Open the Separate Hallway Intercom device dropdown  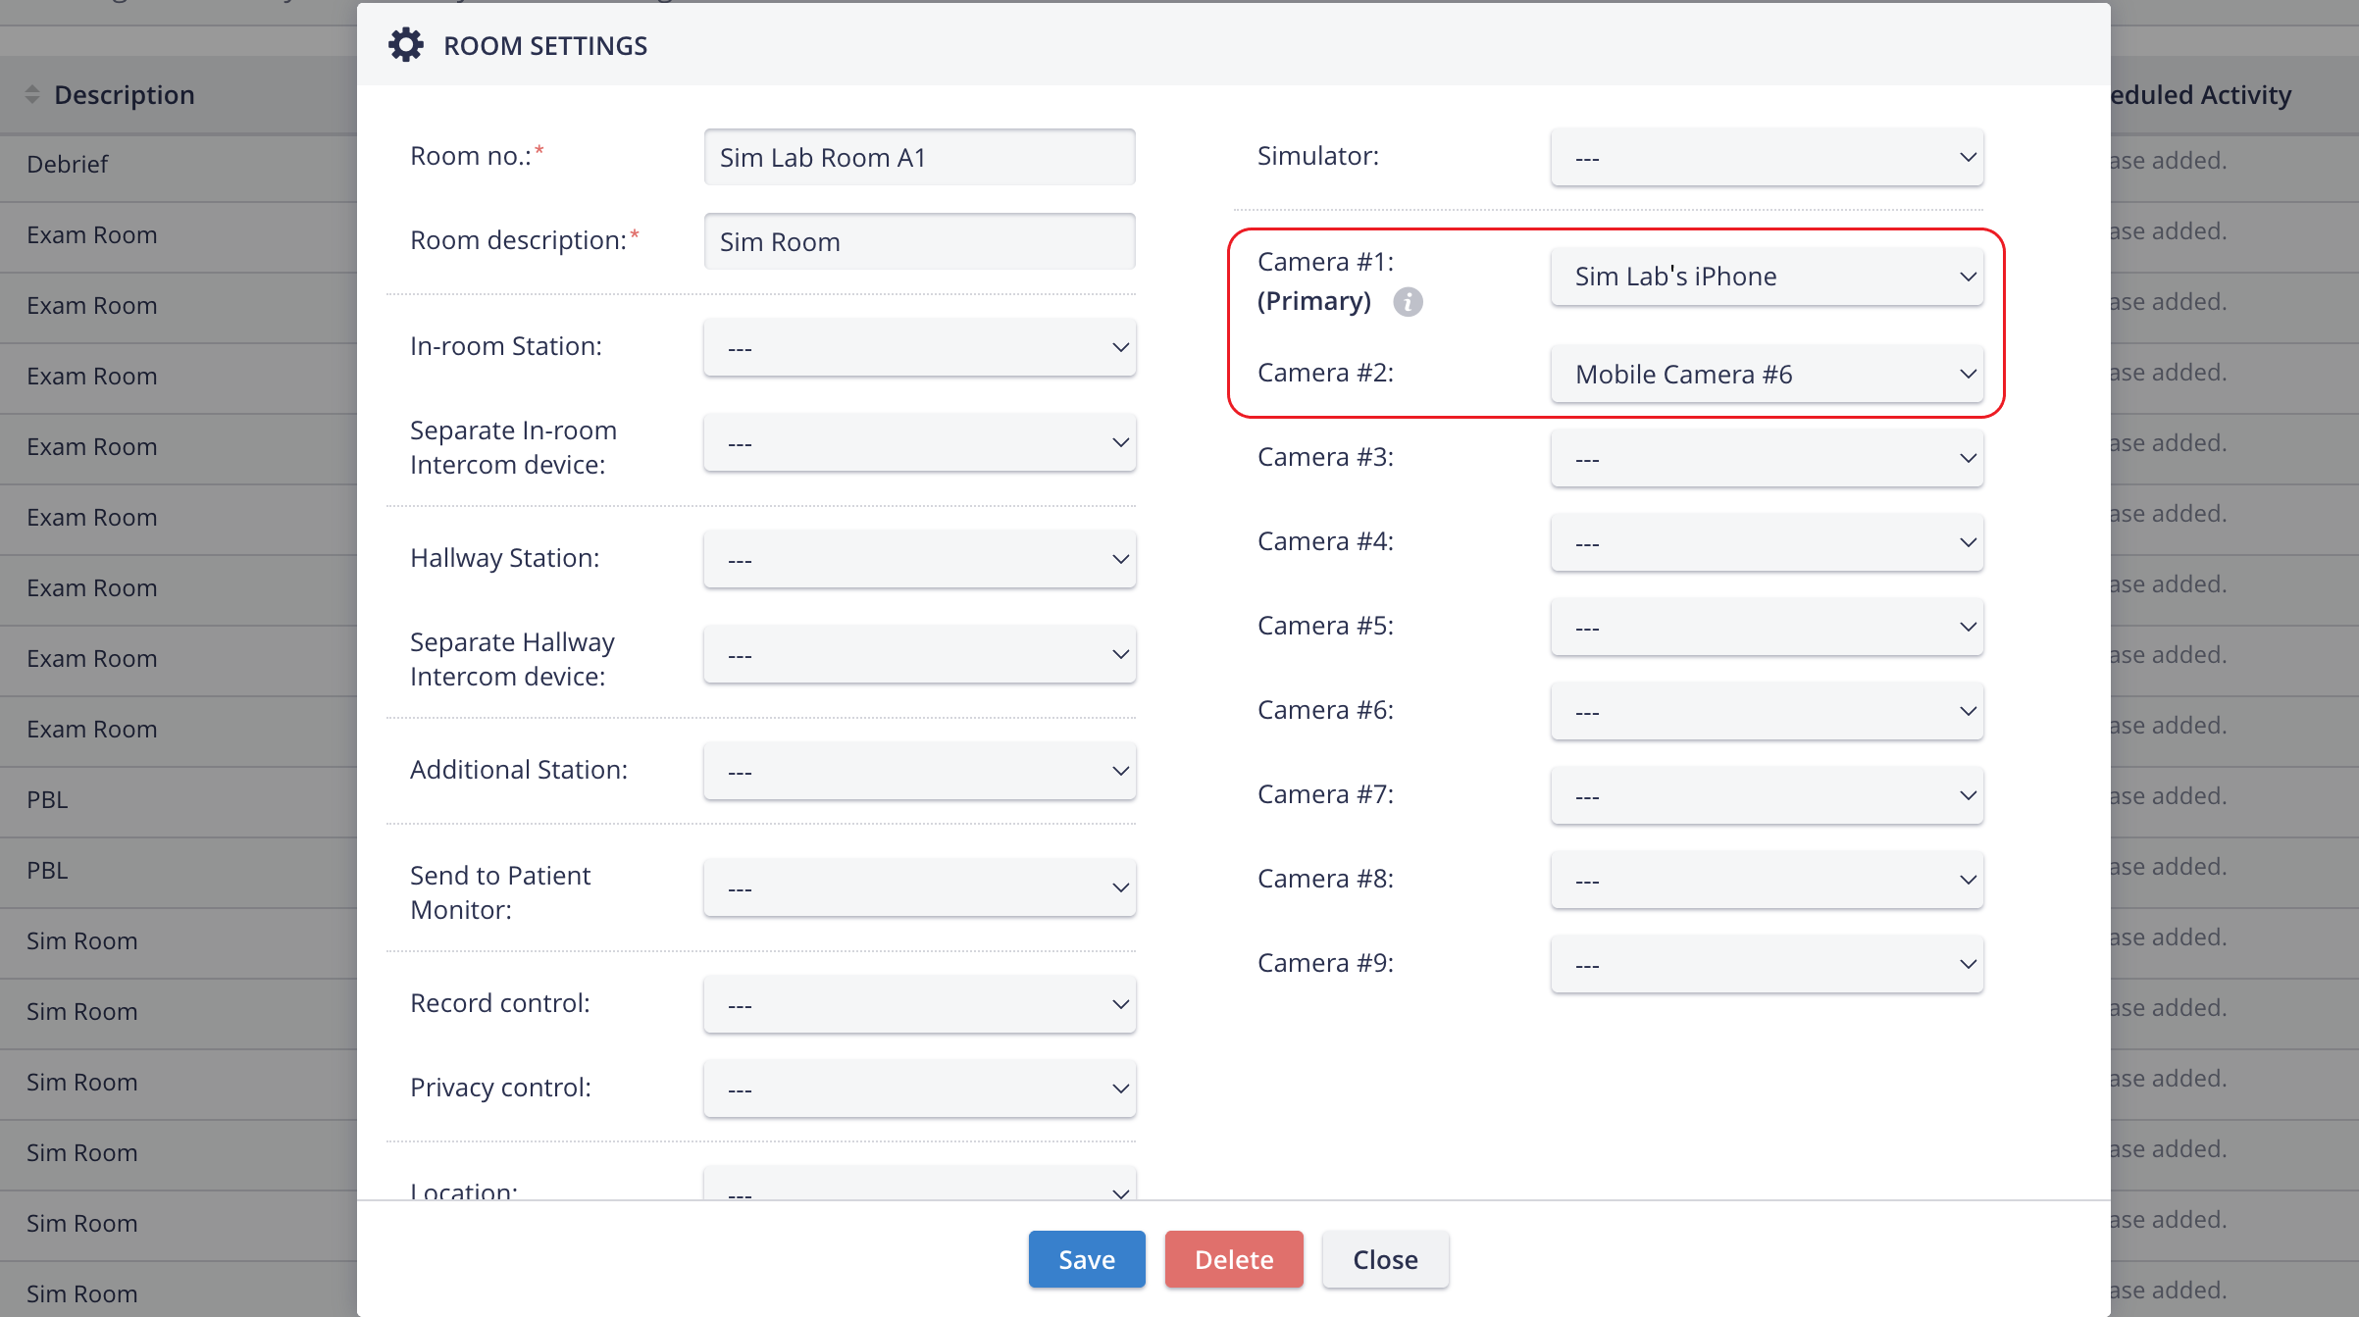(919, 654)
